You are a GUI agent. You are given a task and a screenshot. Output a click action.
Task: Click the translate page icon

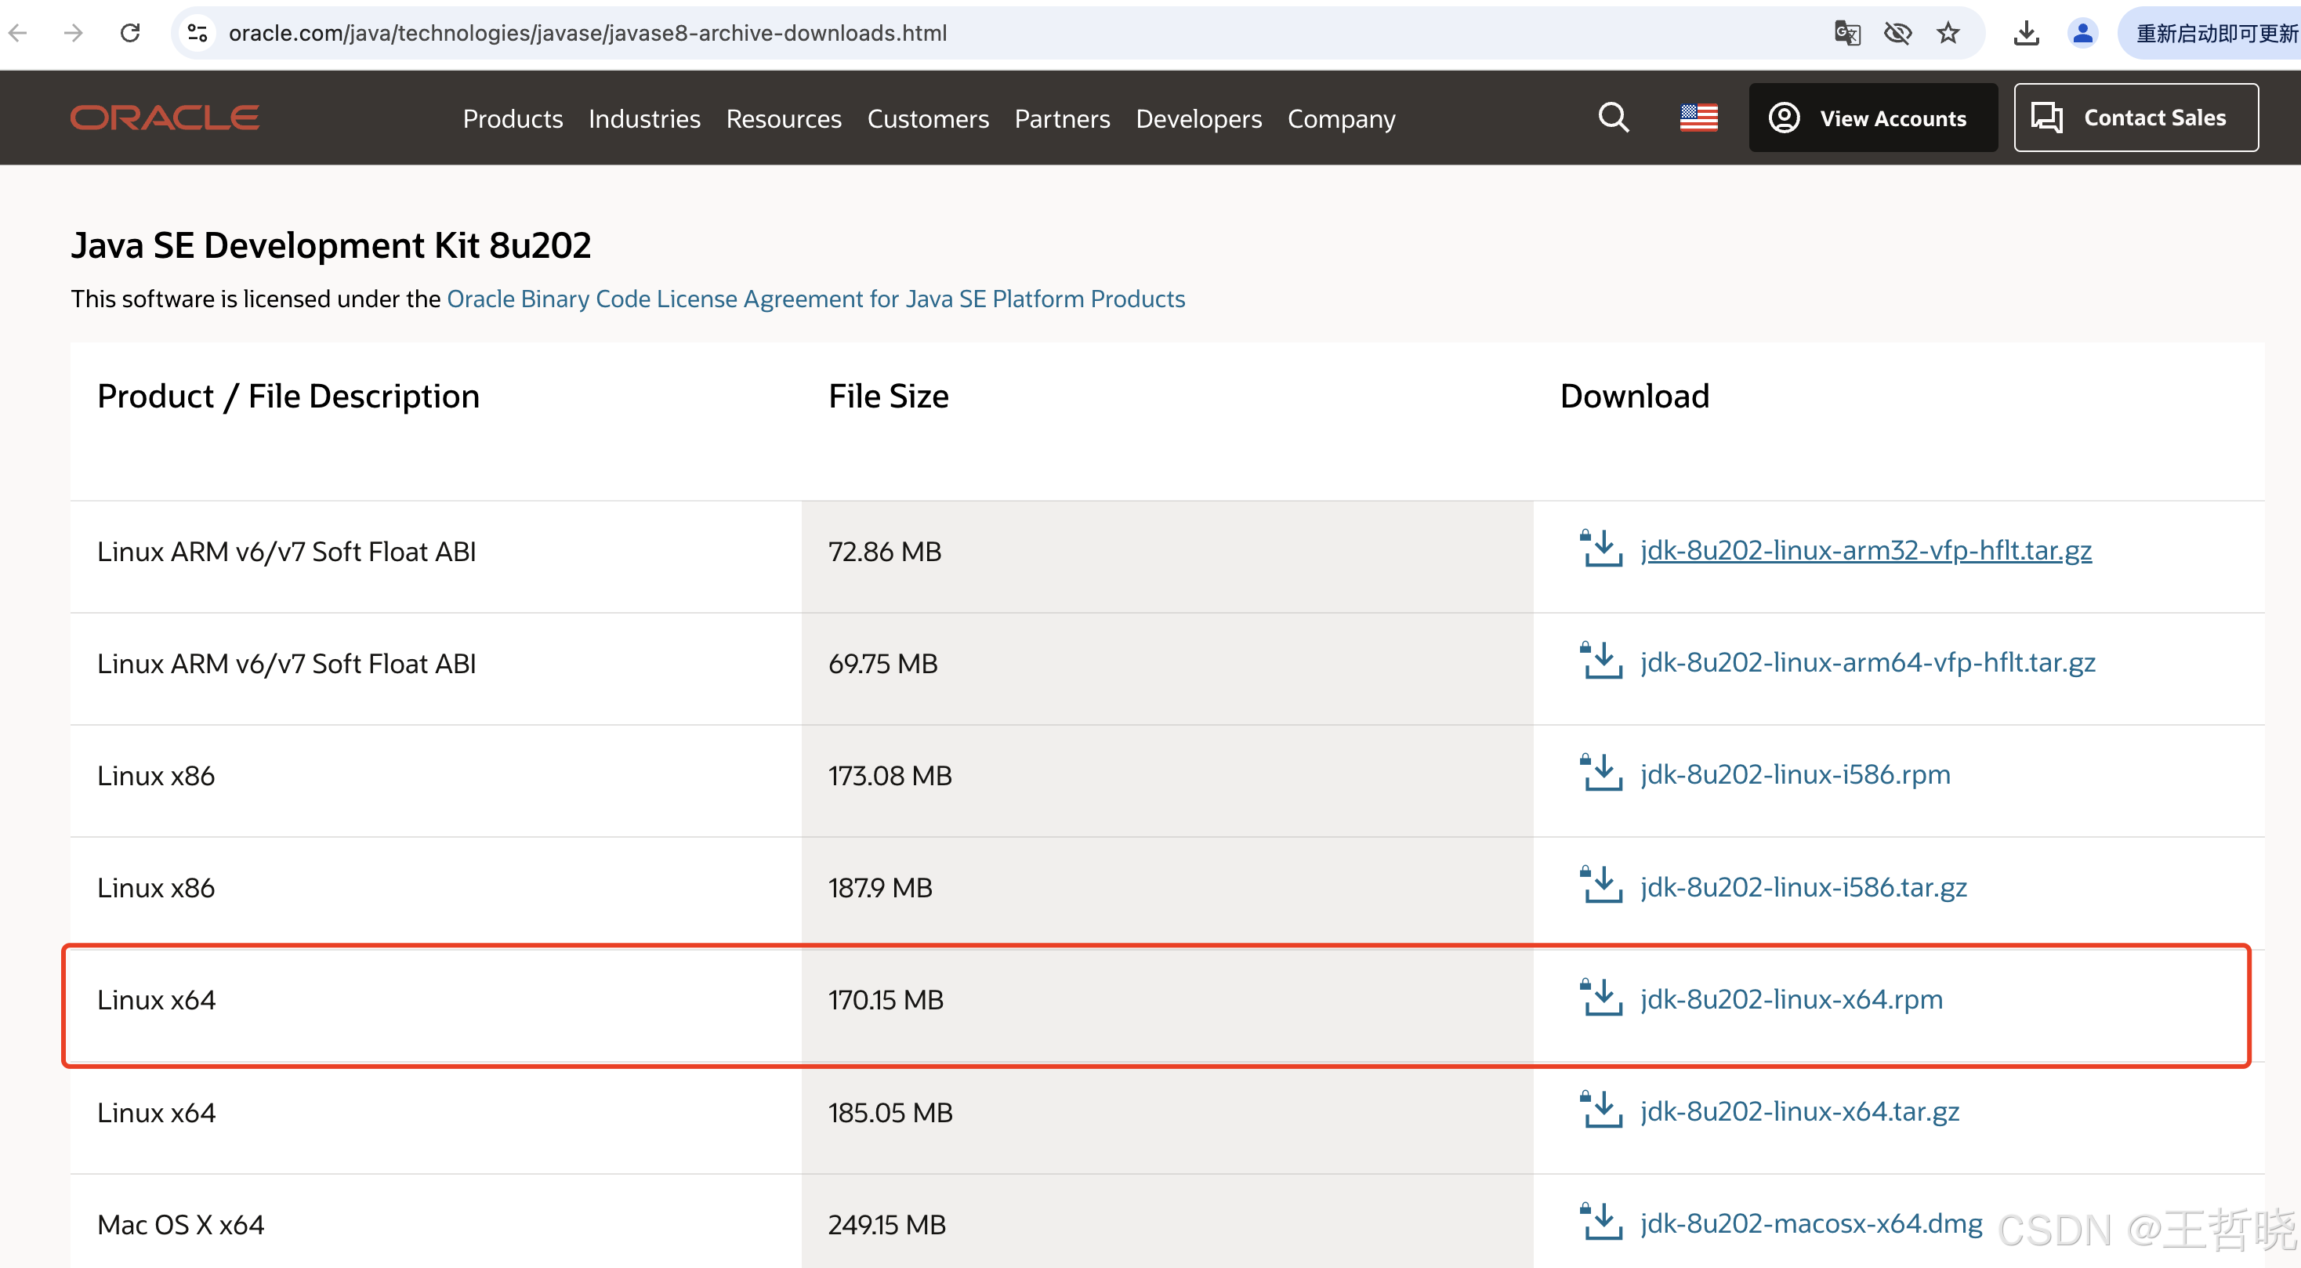tap(1847, 34)
